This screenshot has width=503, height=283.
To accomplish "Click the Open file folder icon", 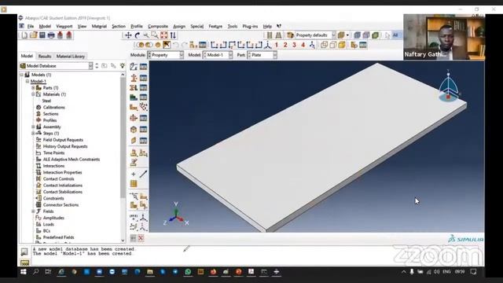I will [33, 35].
